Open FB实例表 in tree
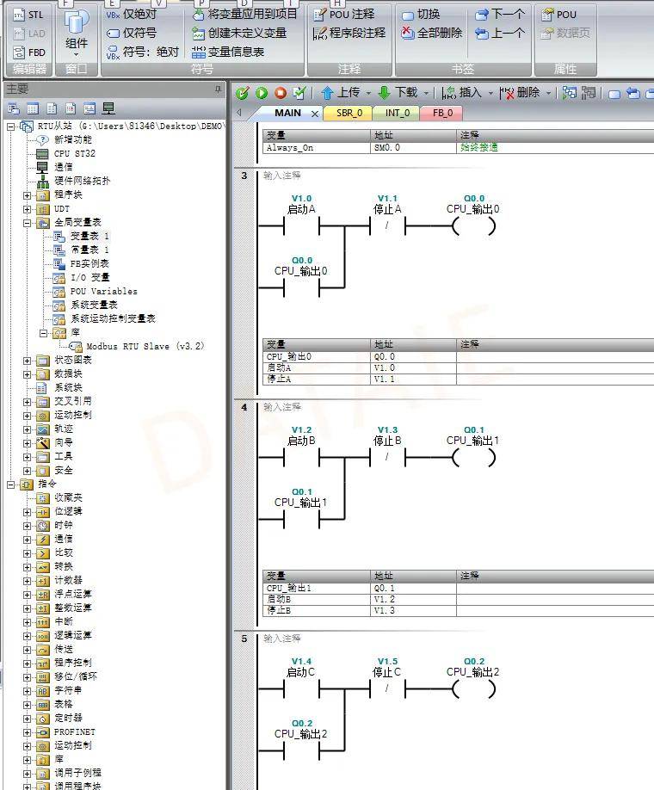Viewport: 654px width, 790px height. point(89,263)
